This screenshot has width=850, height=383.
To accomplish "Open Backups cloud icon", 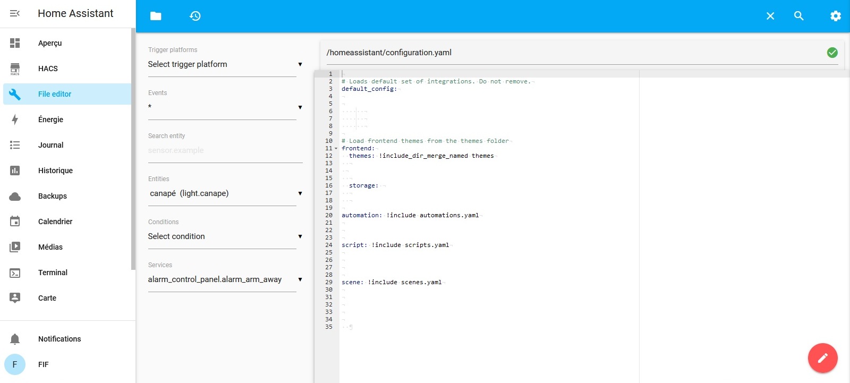I will coord(15,196).
